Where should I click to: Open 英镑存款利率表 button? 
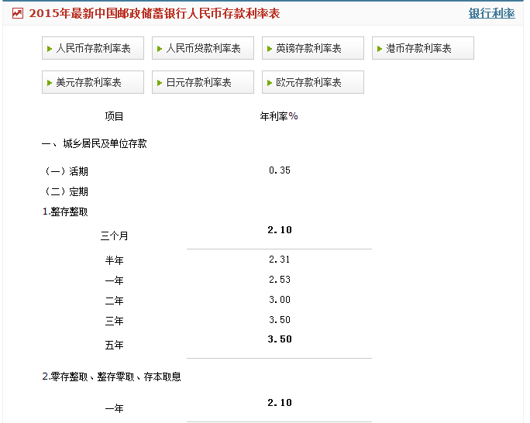[x=313, y=48]
